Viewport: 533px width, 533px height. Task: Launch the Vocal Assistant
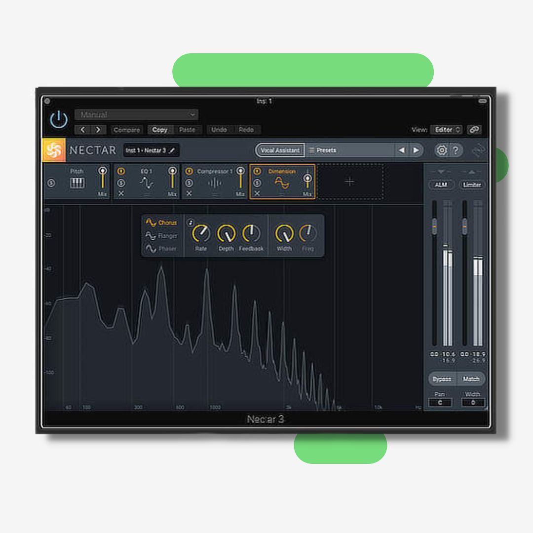click(x=280, y=151)
